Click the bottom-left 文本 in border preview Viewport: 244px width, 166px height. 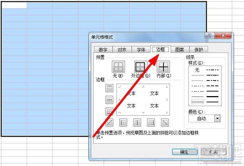(x=131, y=106)
